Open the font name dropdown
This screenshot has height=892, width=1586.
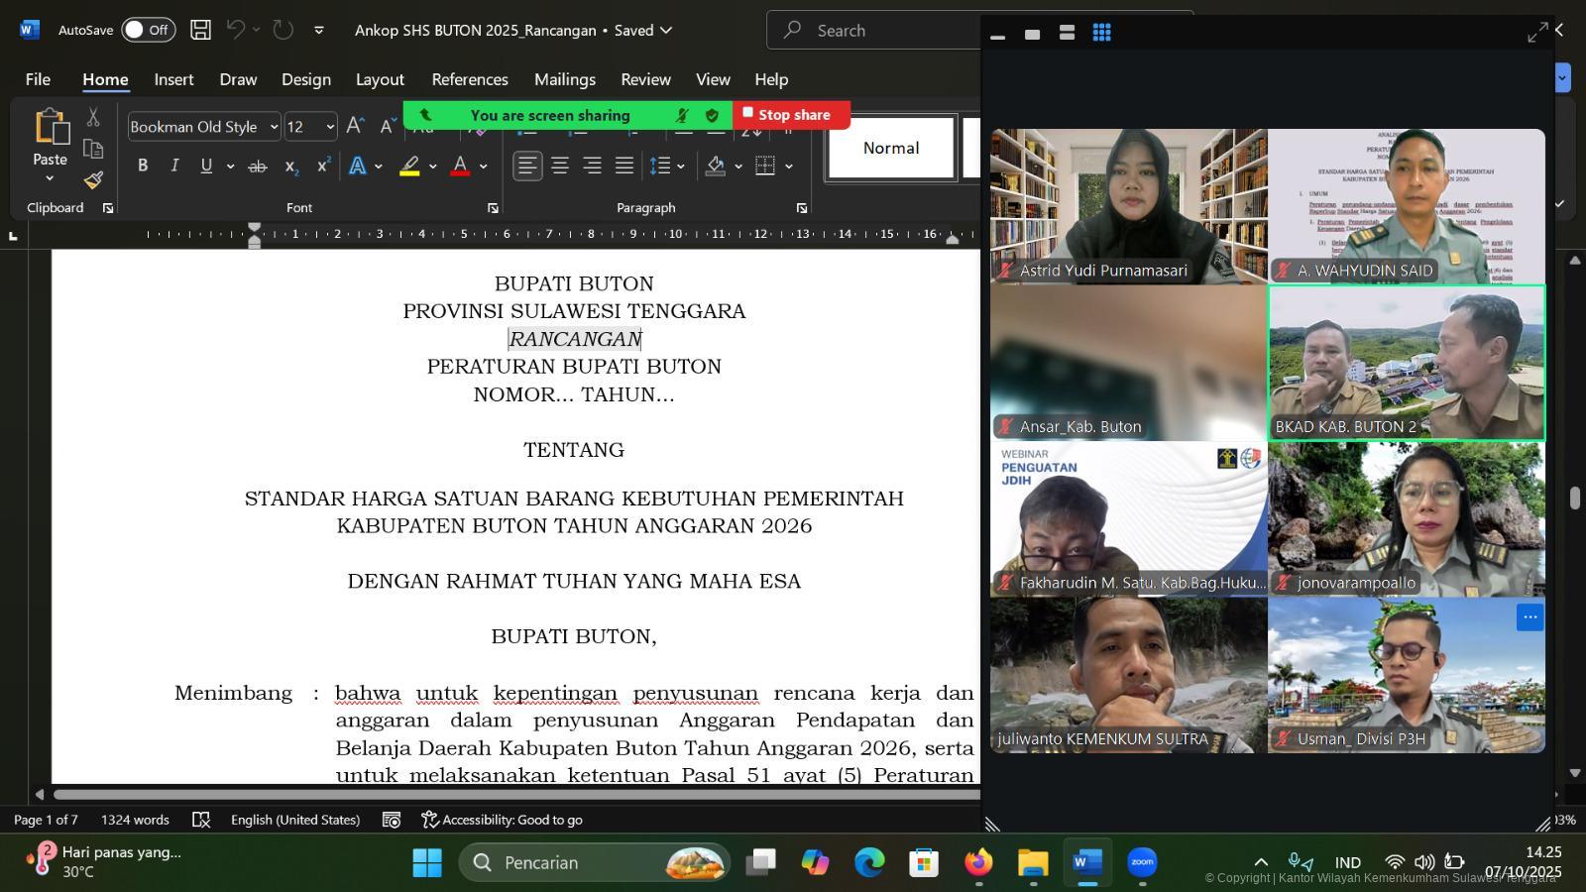(274, 127)
